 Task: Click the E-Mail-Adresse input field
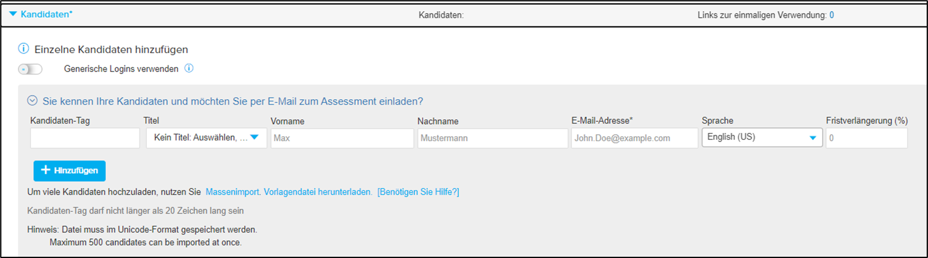[x=634, y=139]
